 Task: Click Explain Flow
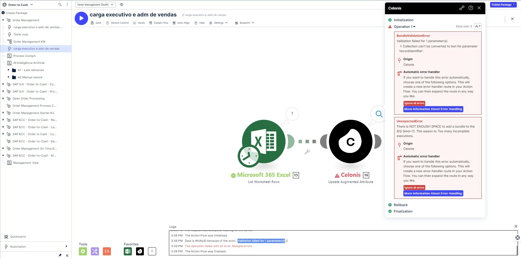[x=159, y=23]
